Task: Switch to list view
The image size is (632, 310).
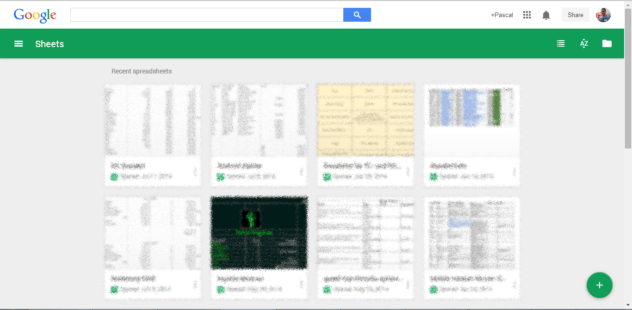Action: point(561,44)
